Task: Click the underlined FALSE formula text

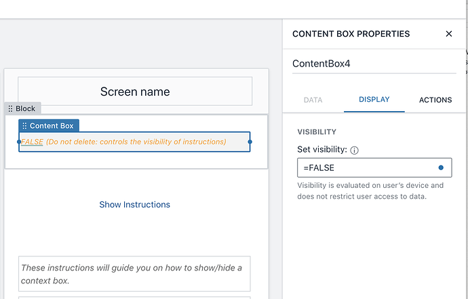Action: (33, 142)
